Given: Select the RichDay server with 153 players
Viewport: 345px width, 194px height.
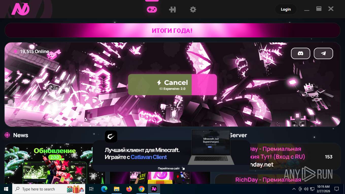Looking at the screenshot, I should (278, 157).
